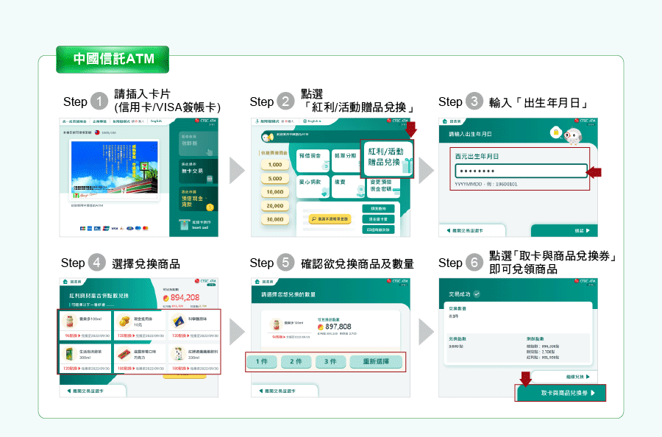Click the English option in Step 2 top bar

click(312, 121)
